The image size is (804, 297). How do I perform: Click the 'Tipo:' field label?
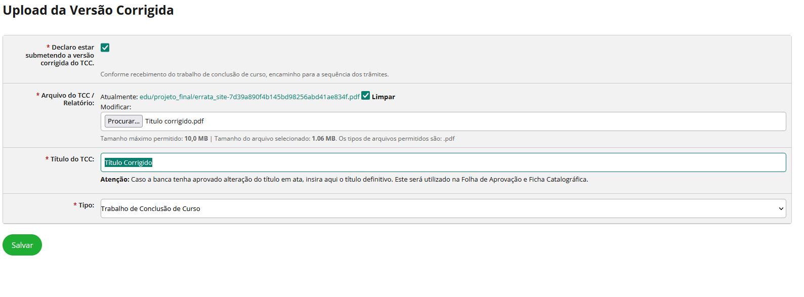86,205
